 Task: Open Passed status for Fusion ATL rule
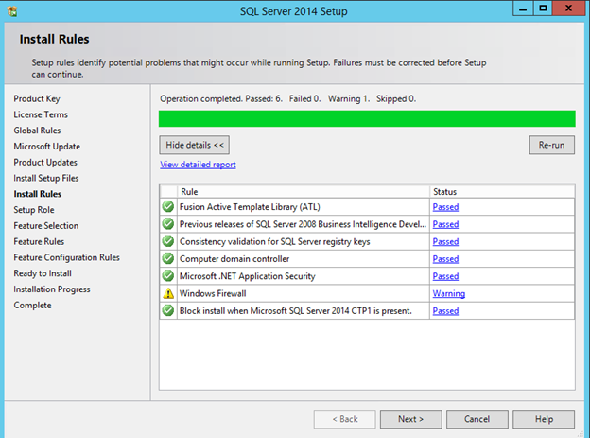(x=445, y=207)
